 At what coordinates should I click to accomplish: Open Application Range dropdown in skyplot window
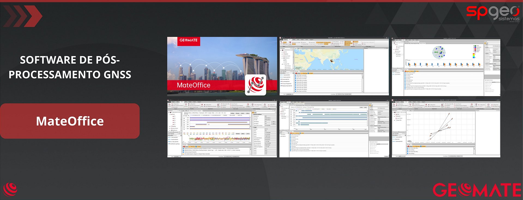click(x=495, y=82)
